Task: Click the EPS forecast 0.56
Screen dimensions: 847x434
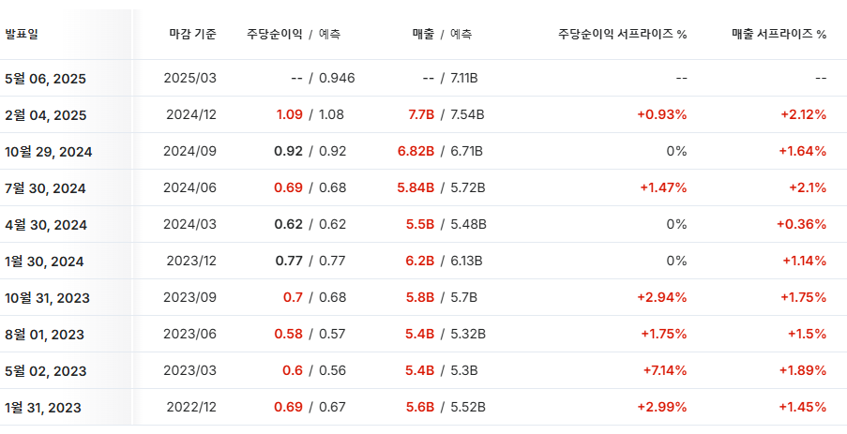Action: click(x=332, y=371)
